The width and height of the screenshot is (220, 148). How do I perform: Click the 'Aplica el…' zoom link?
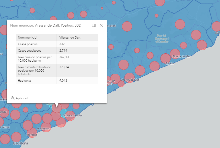[23, 98]
